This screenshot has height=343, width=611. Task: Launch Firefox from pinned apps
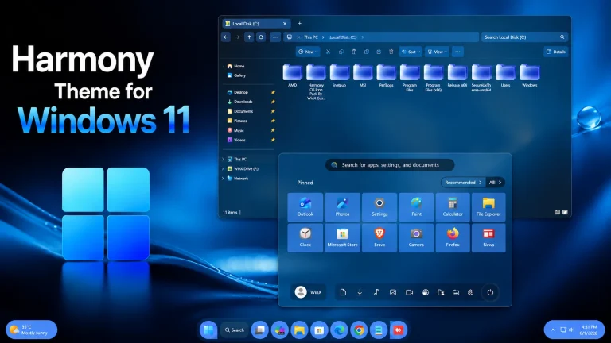[453, 237]
